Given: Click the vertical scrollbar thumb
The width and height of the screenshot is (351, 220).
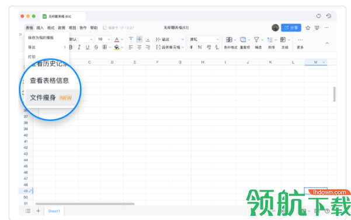Looking at the screenshot, I should point(335,94).
